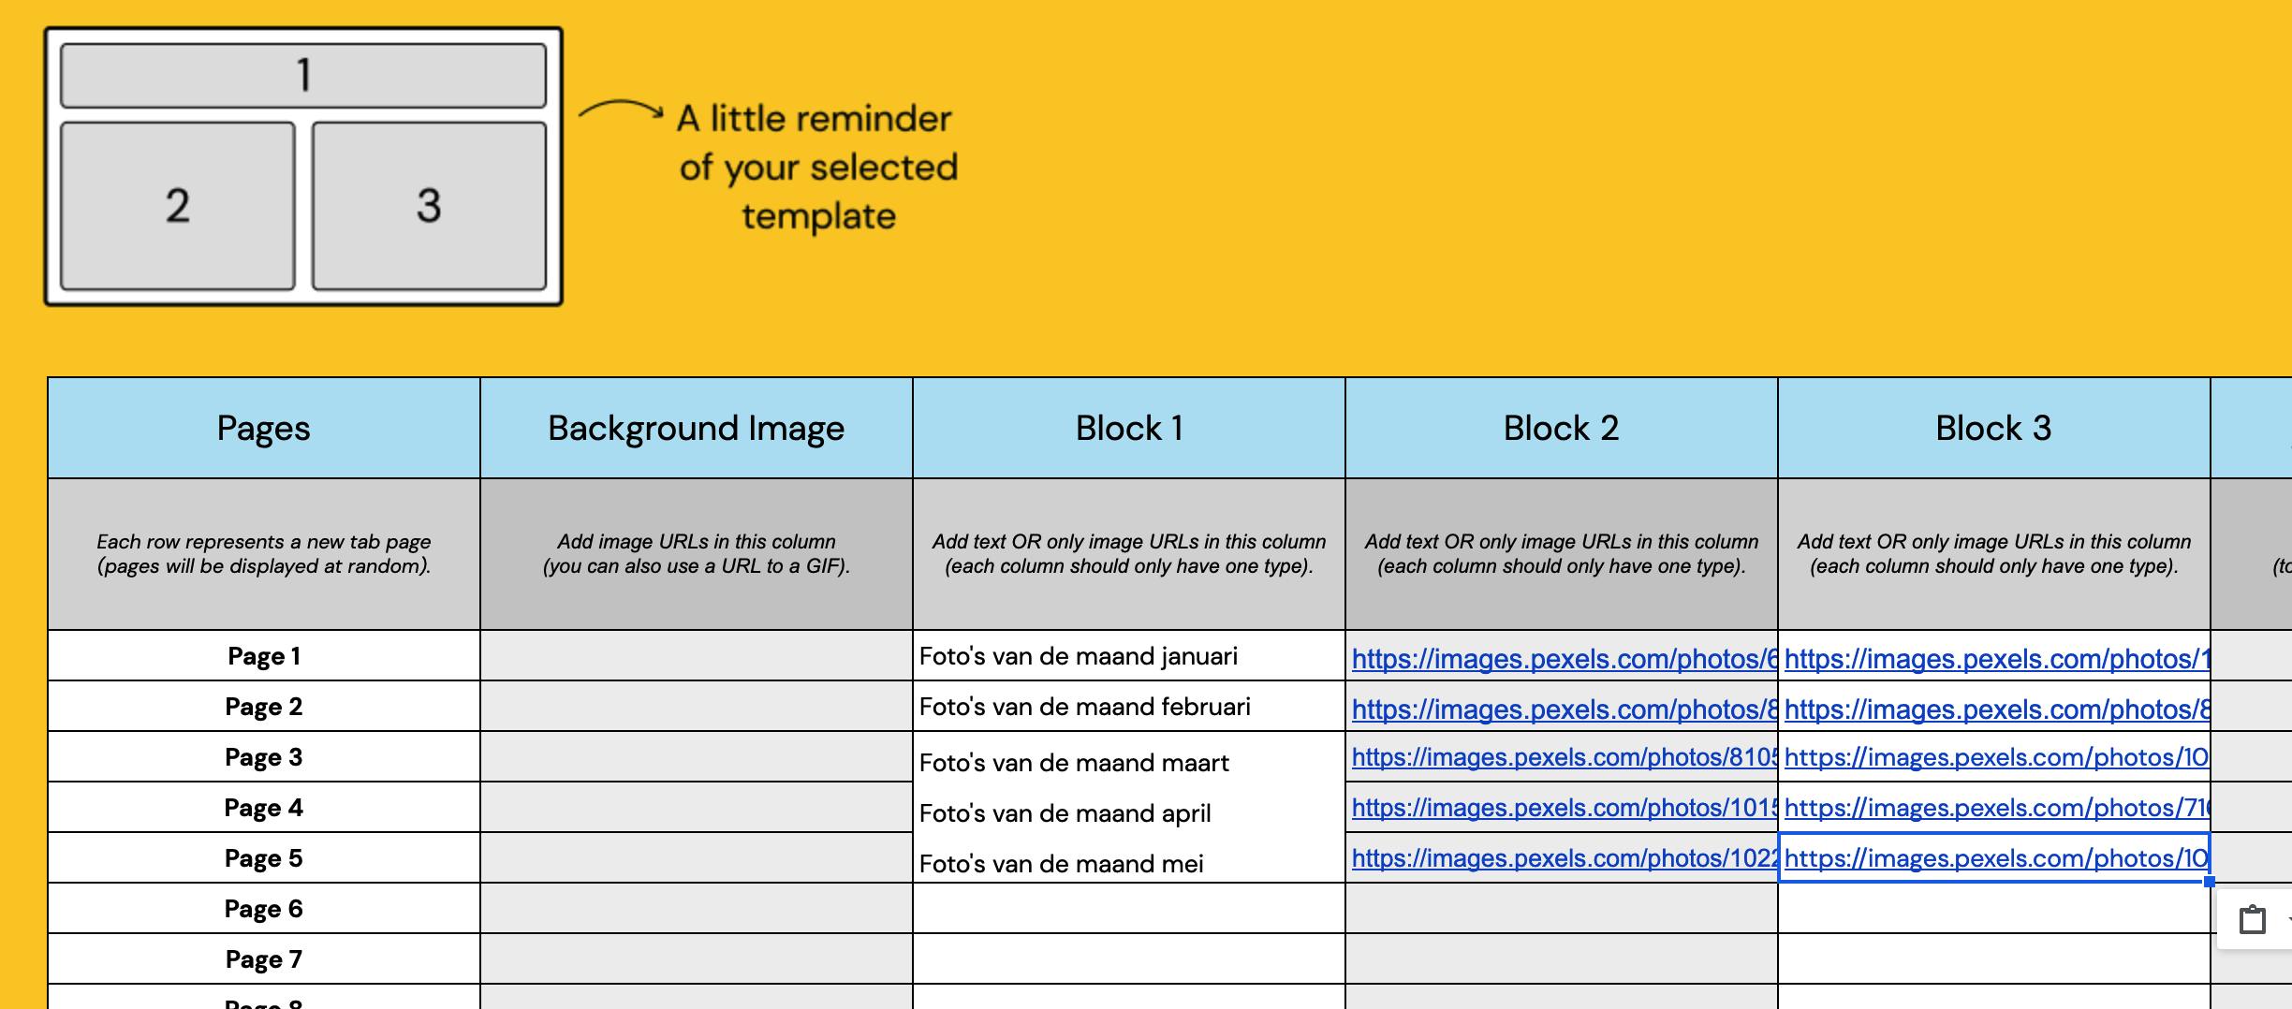
Task: Open the Page 3 Block 2 pexels link
Action: tap(1562, 758)
